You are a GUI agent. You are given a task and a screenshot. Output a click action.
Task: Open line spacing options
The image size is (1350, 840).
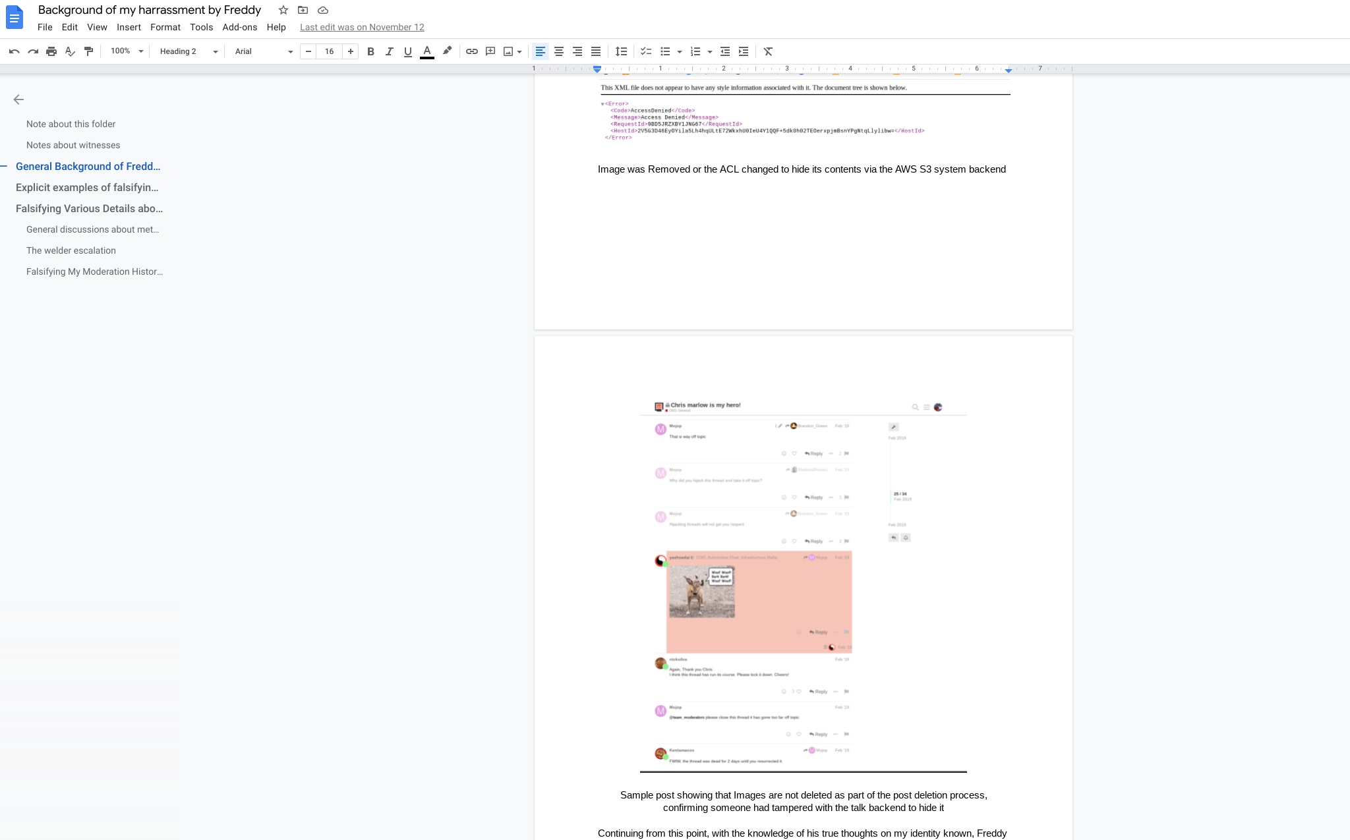[621, 51]
